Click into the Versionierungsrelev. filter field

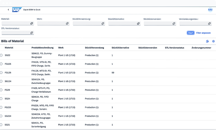(196, 24)
